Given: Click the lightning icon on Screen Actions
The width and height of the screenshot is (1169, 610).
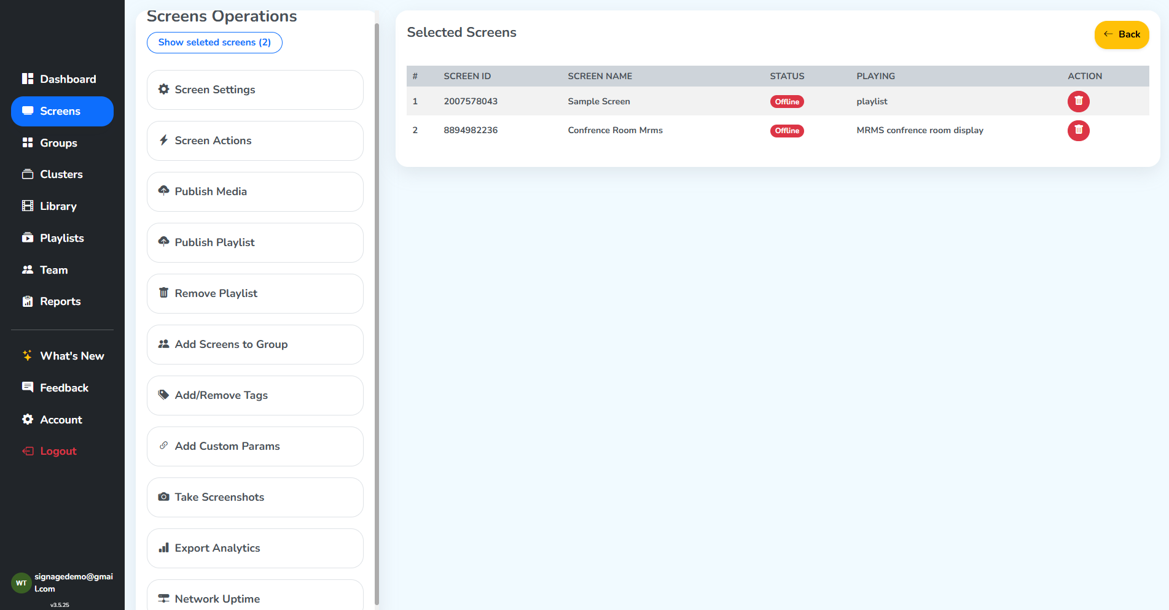Looking at the screenshot, I should pos(163,140).
